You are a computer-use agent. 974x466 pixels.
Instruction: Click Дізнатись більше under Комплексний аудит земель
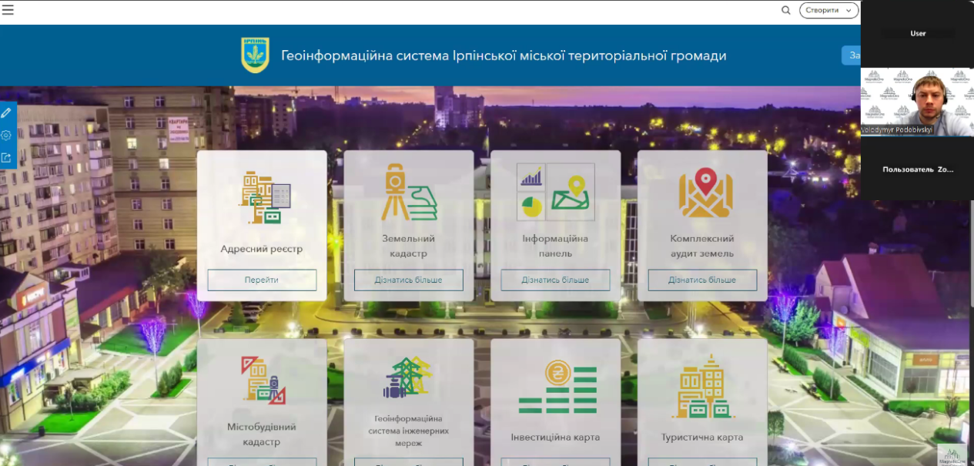(x=701, y=280)
